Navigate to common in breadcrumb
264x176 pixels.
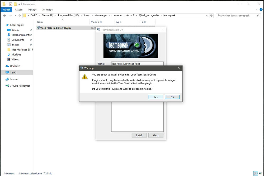coord(116,16)
